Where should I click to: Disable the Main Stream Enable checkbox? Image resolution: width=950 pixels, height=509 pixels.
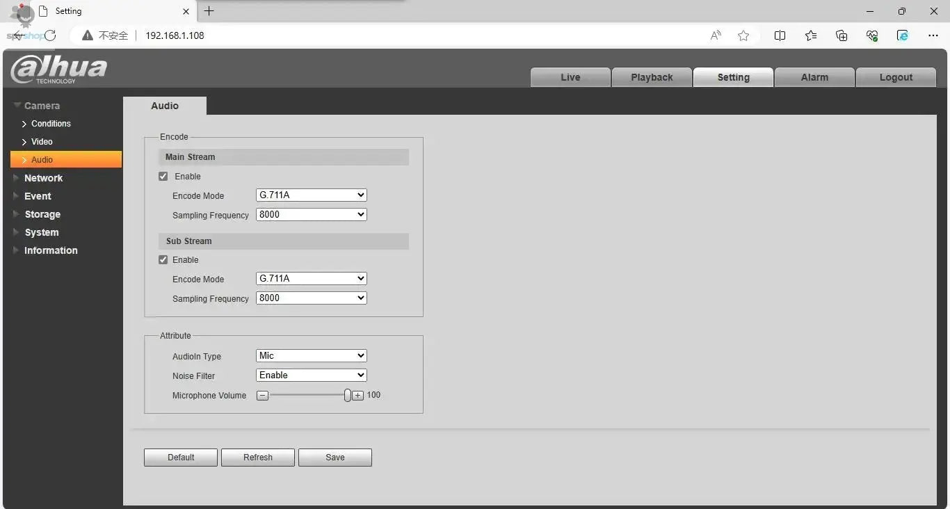[163, 177]
